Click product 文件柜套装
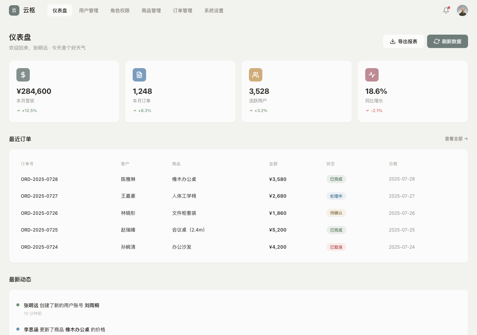The image size is (477, 335). click(x=184, y=213)
